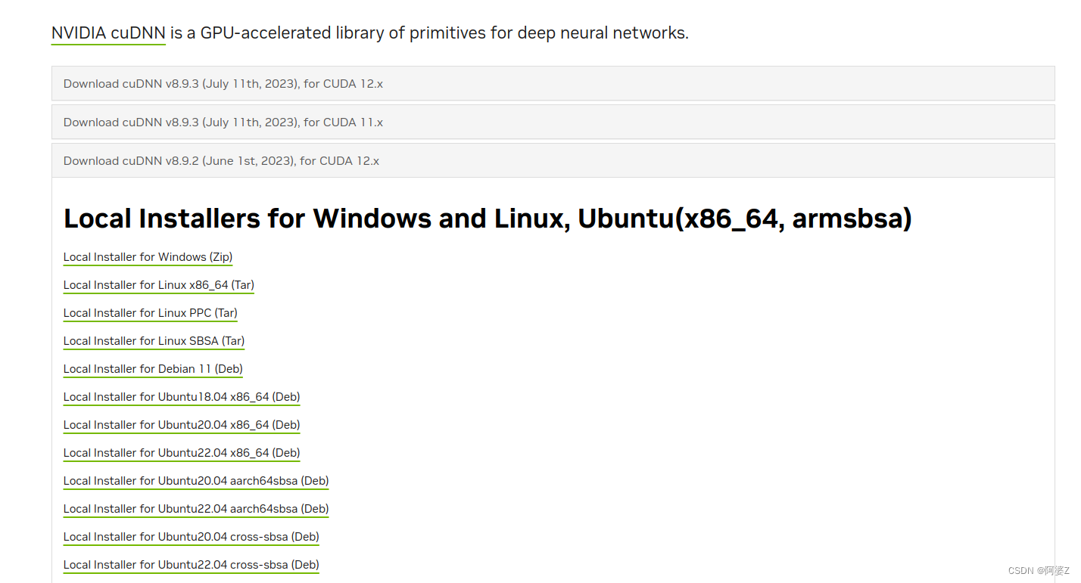Open the NVIDIA cuDNN link
Viewport: 1081px width, 583px height.
click(x=108, y=33)
